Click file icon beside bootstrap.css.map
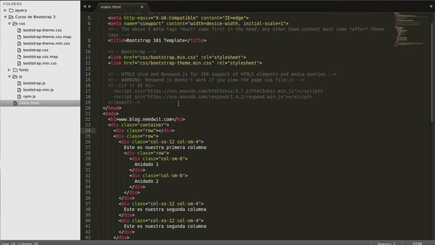The height and width of the screenshot is (245, 435). click(19, 56)
